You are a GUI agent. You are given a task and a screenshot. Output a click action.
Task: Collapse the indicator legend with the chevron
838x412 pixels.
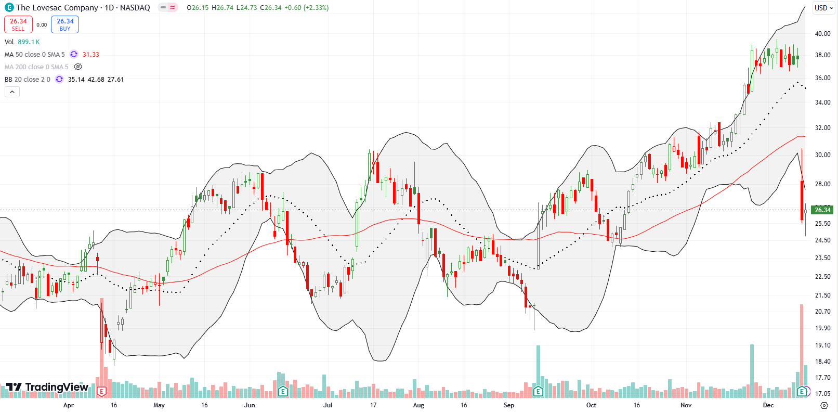coord(12,92)
